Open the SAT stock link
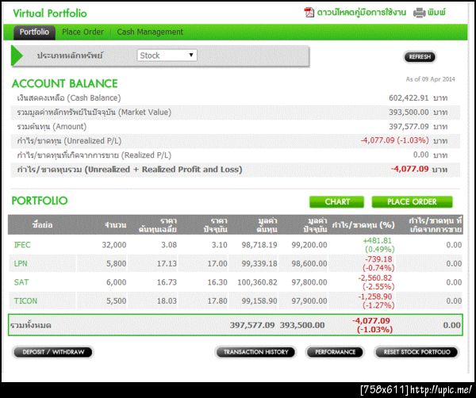The image size is (476, 398). coord(21,282)
